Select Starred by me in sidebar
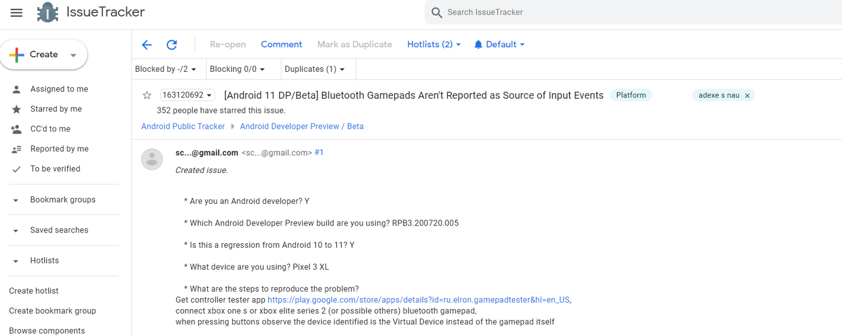The image size is (842, 336). click(56, 109)
